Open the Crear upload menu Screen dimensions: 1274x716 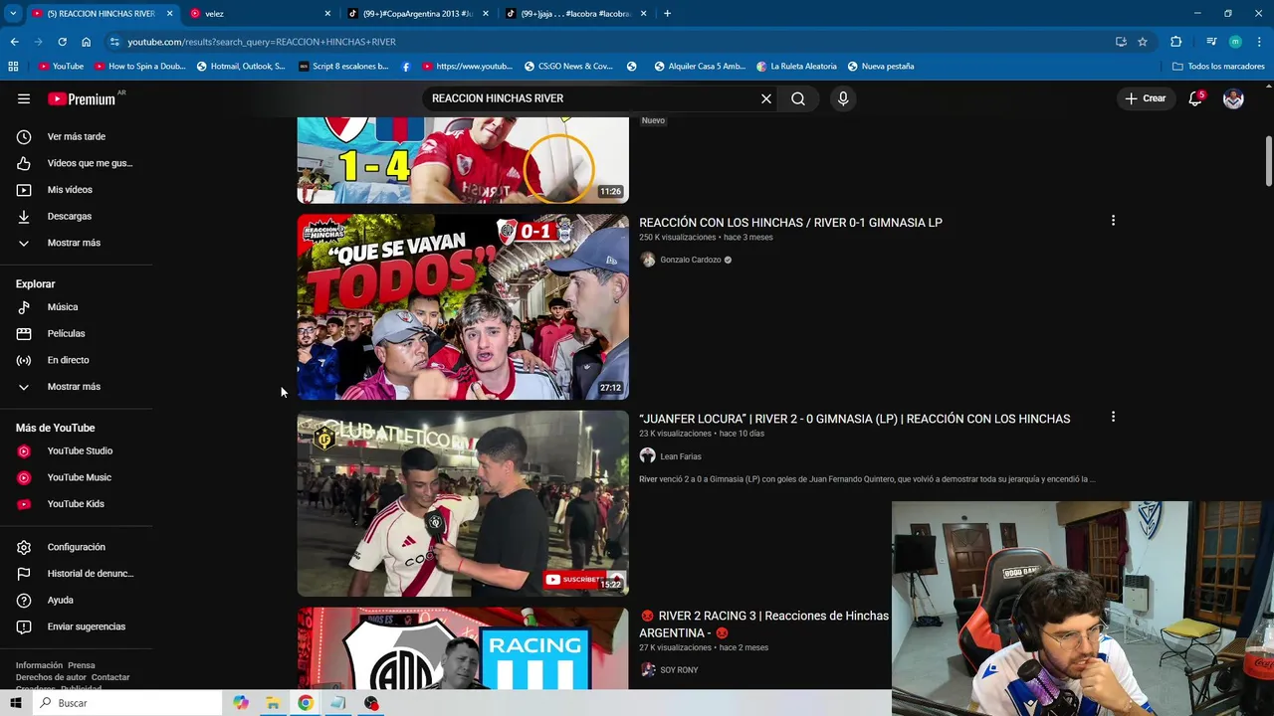(x=1146, y=98)
